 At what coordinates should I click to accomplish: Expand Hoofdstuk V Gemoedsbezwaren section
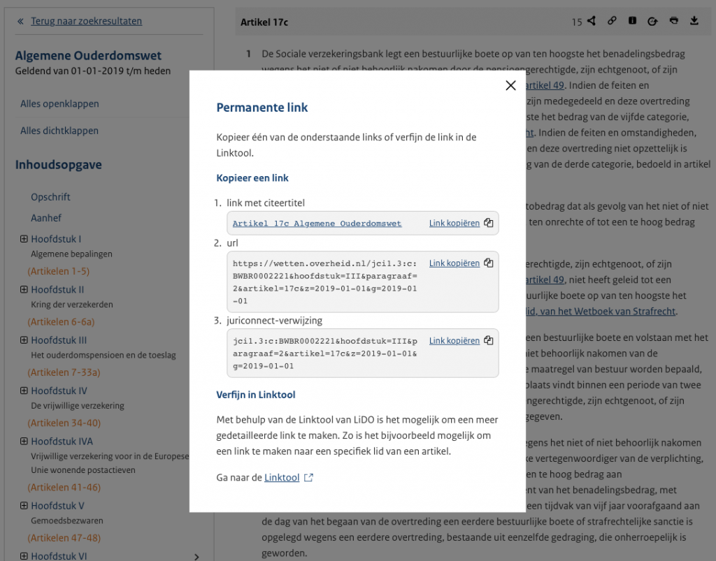point(24,506)
